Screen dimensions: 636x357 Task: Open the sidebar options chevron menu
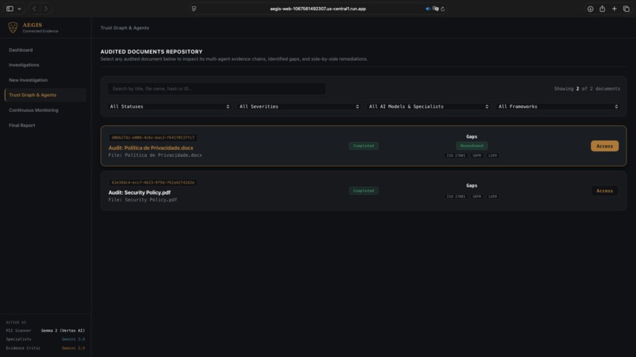tap(19, 9)
